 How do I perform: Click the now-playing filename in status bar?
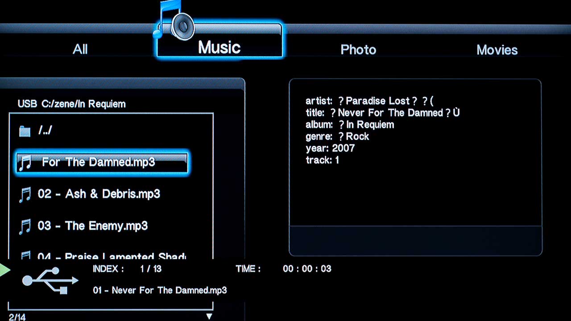160,290
